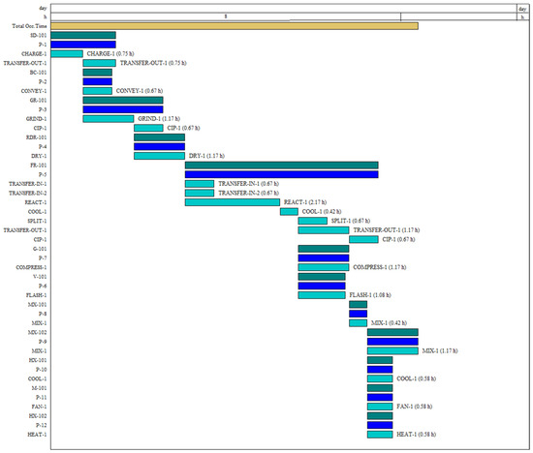Select the GR-101 equipment bar
This screenshot has width=533, height=453.
[x=123, y=100]
